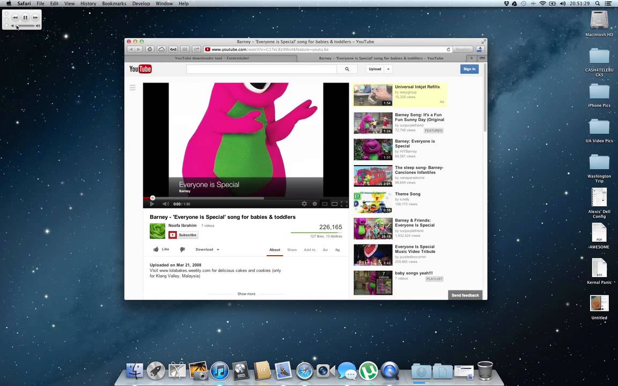The width and height of the screenshot is (618, 386).
Task: Go forward with Safari forward arrow
Action: [138, 49]
